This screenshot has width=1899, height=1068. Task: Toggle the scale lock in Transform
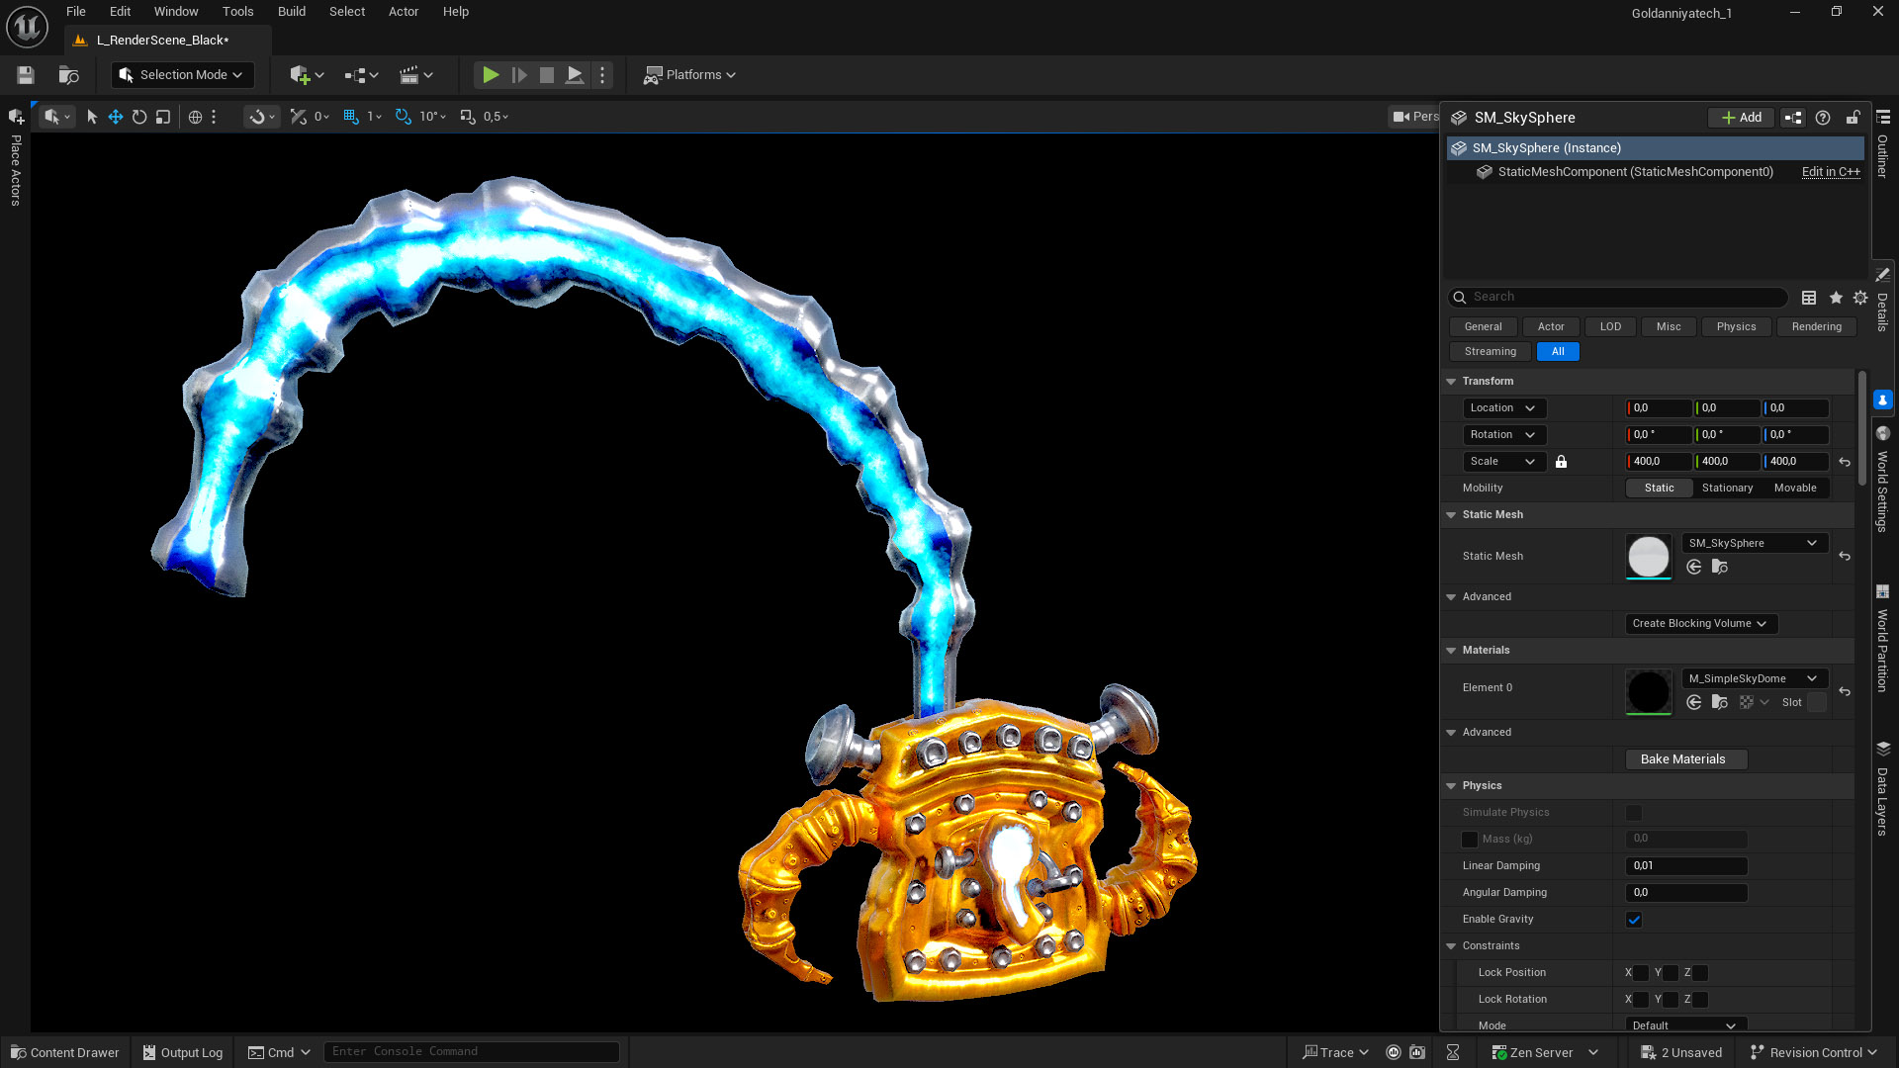1561,461
